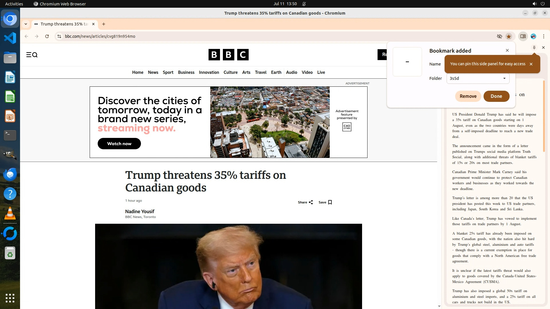Reload the page with refresh icon
The width and height of the screenshot is (550, 309).
47,36
